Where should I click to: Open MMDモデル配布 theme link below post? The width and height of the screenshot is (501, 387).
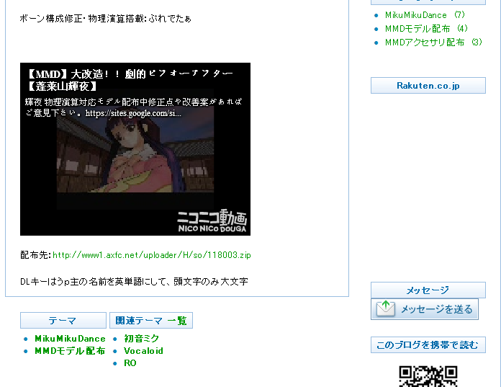tap(70, 350)
